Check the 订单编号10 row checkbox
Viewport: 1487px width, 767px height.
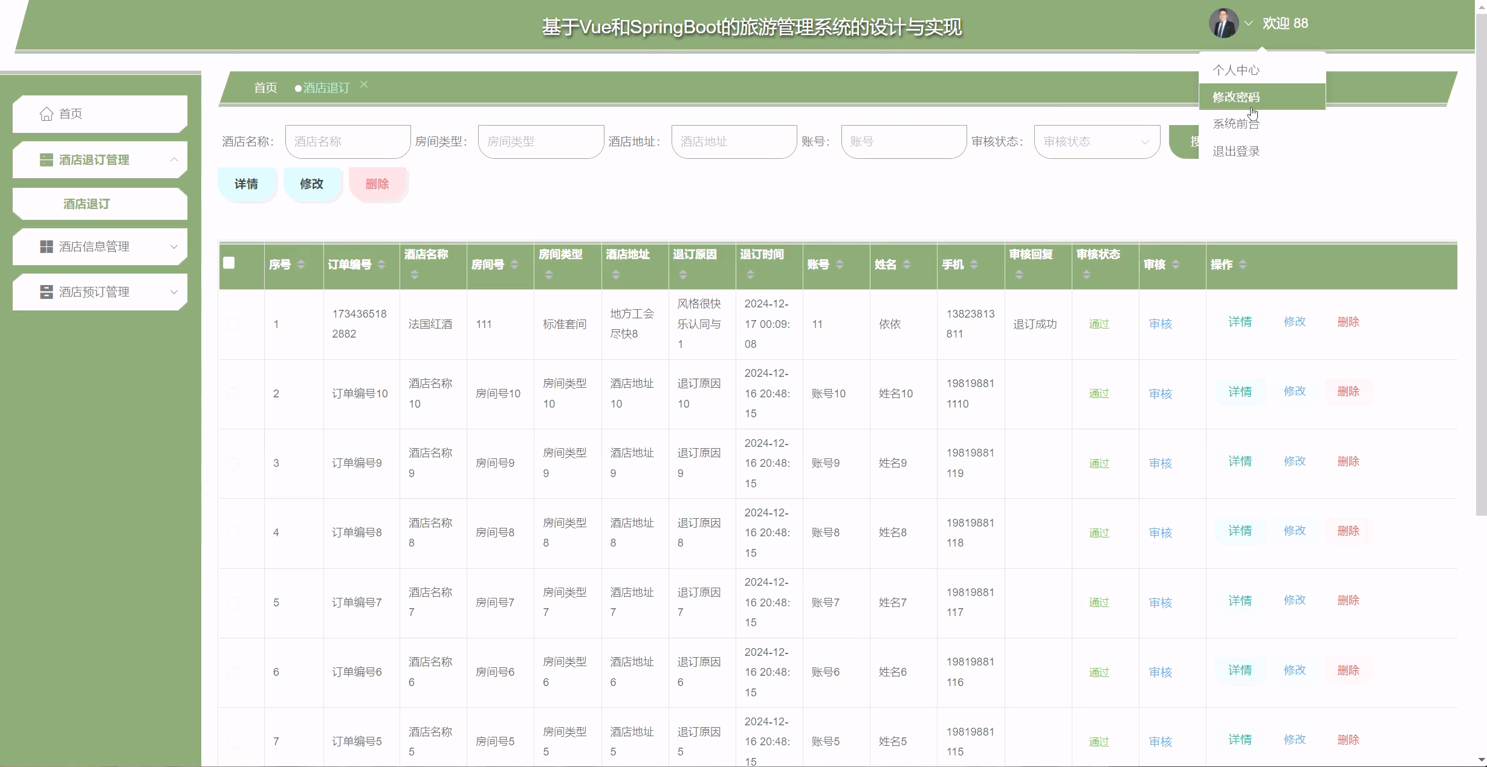tap(233, 394)
